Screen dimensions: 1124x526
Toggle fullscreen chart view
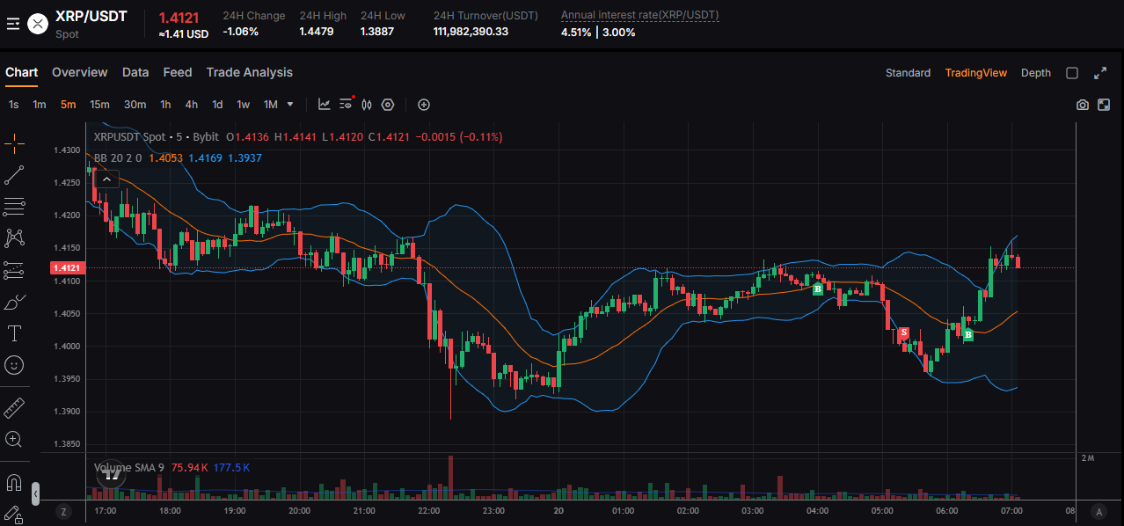coord(1100,73)
